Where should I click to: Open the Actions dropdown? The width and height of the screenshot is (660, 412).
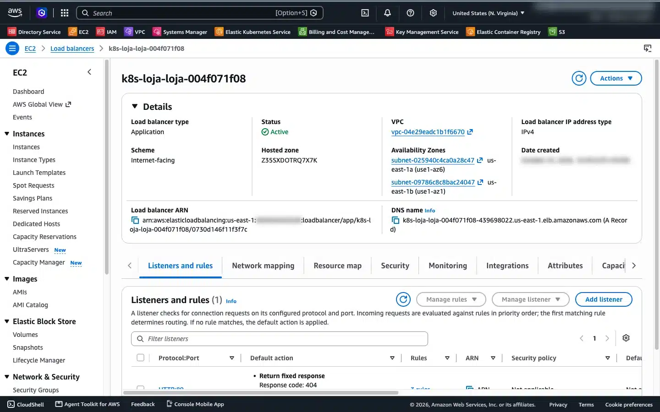(x=616, y=78)
